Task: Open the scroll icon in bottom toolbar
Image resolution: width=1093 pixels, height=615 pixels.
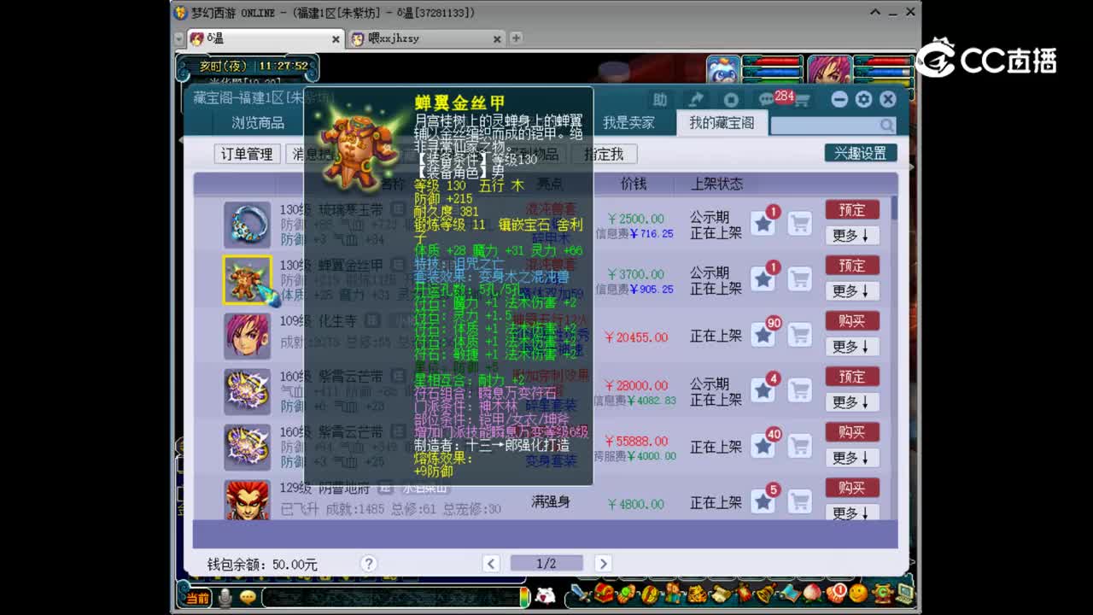Action: pos(722,594)
